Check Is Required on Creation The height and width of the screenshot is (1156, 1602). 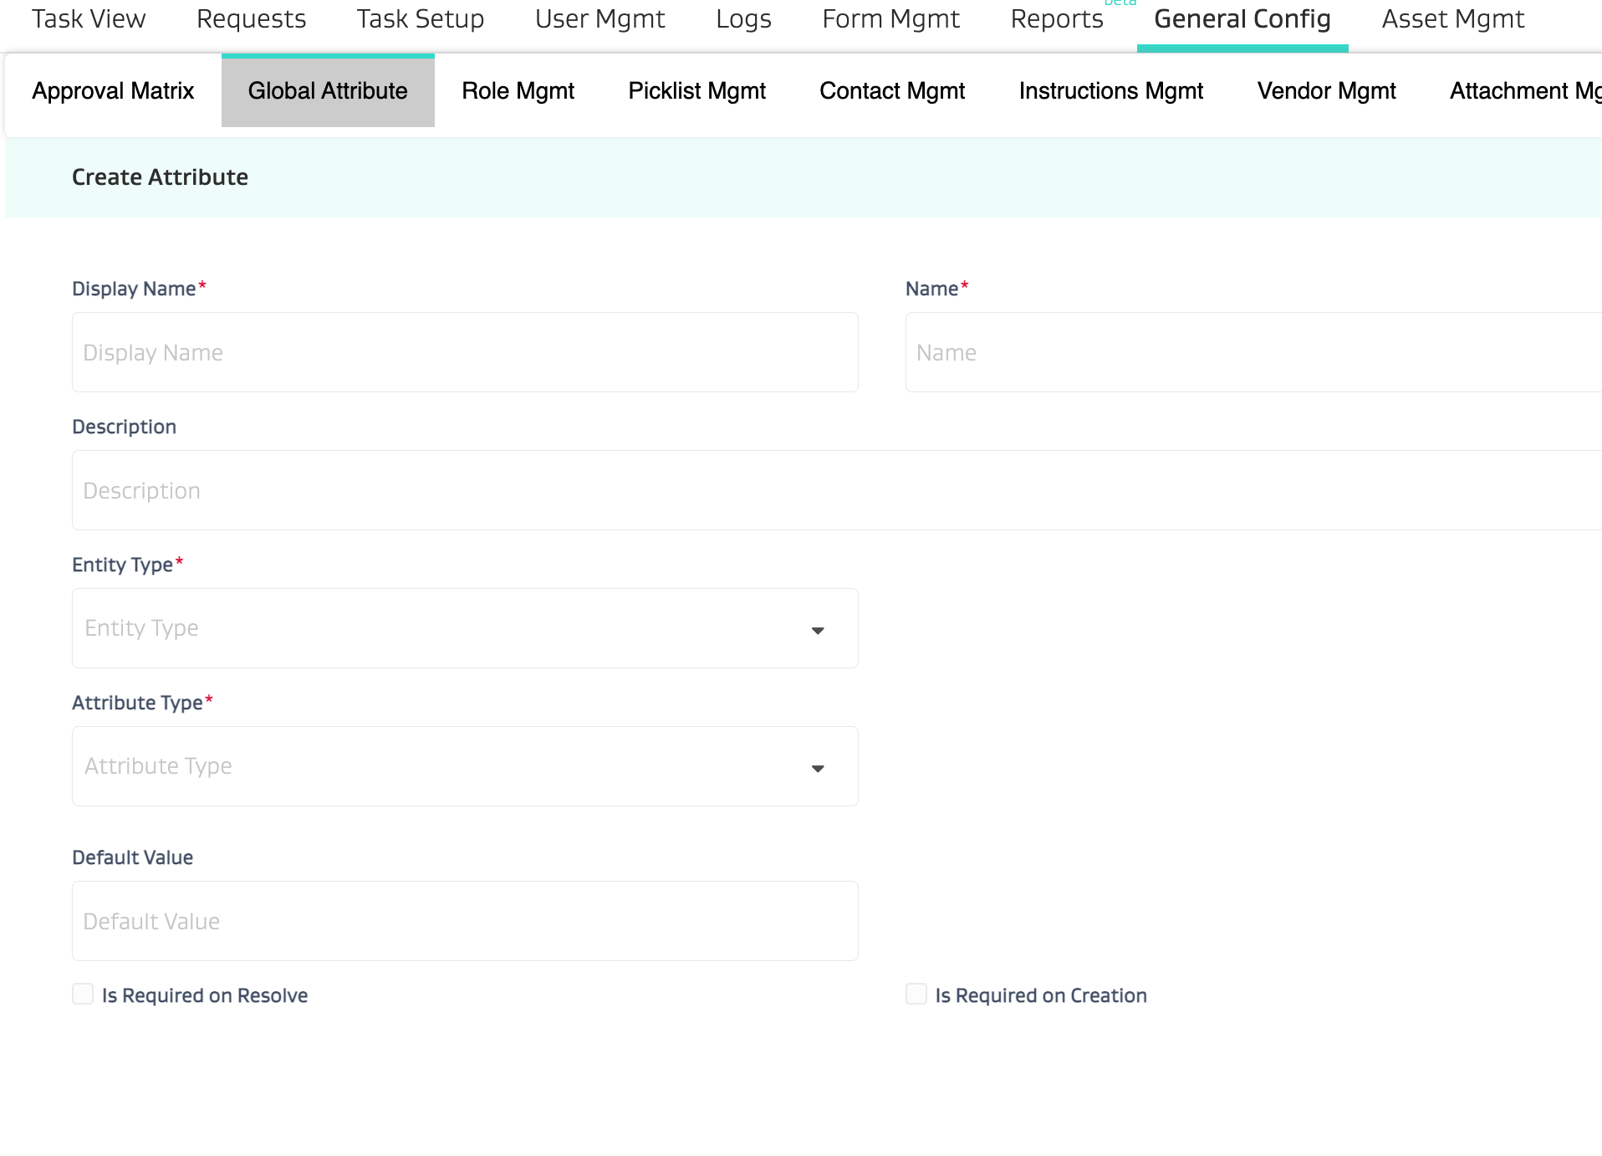[916, 994]
